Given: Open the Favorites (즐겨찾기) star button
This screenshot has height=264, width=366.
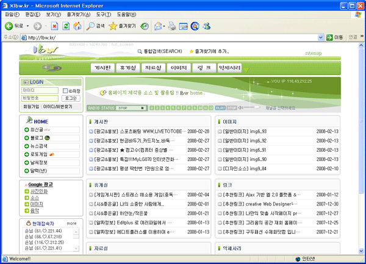Looking at the screenshot, I should (x=121, y=26).
